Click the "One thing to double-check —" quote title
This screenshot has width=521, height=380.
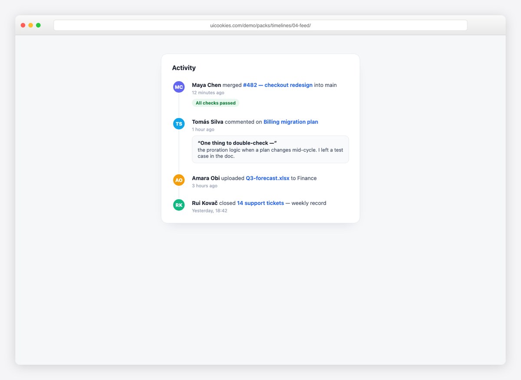(x=237, y=143)
